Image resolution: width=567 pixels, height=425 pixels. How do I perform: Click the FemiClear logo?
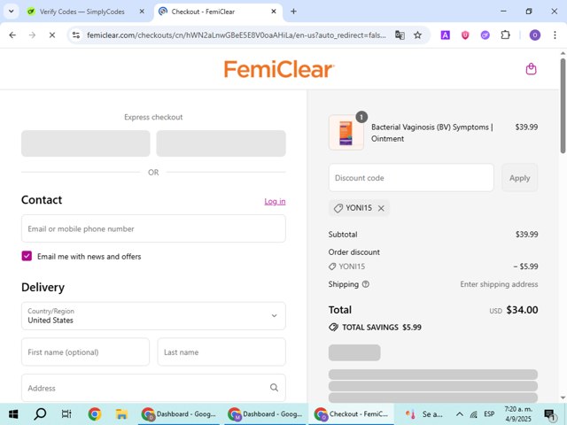279,69
